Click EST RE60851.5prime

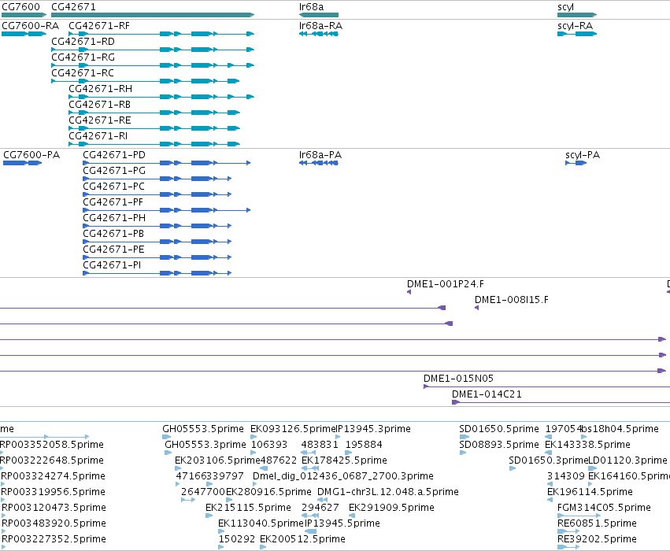tap(597, 523)
